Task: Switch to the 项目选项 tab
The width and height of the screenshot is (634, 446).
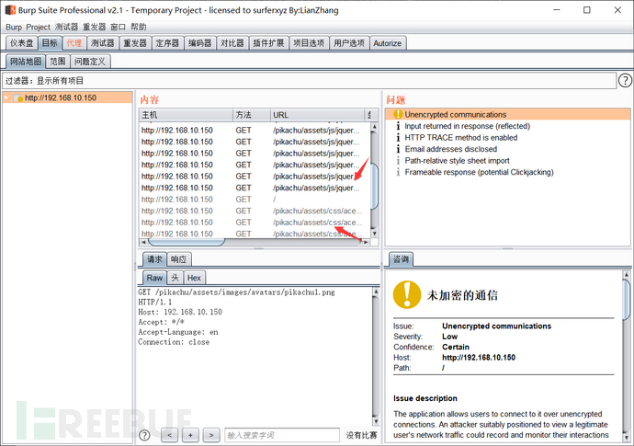Action: point(309,43)
